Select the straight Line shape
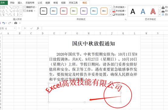 point(7,7)
